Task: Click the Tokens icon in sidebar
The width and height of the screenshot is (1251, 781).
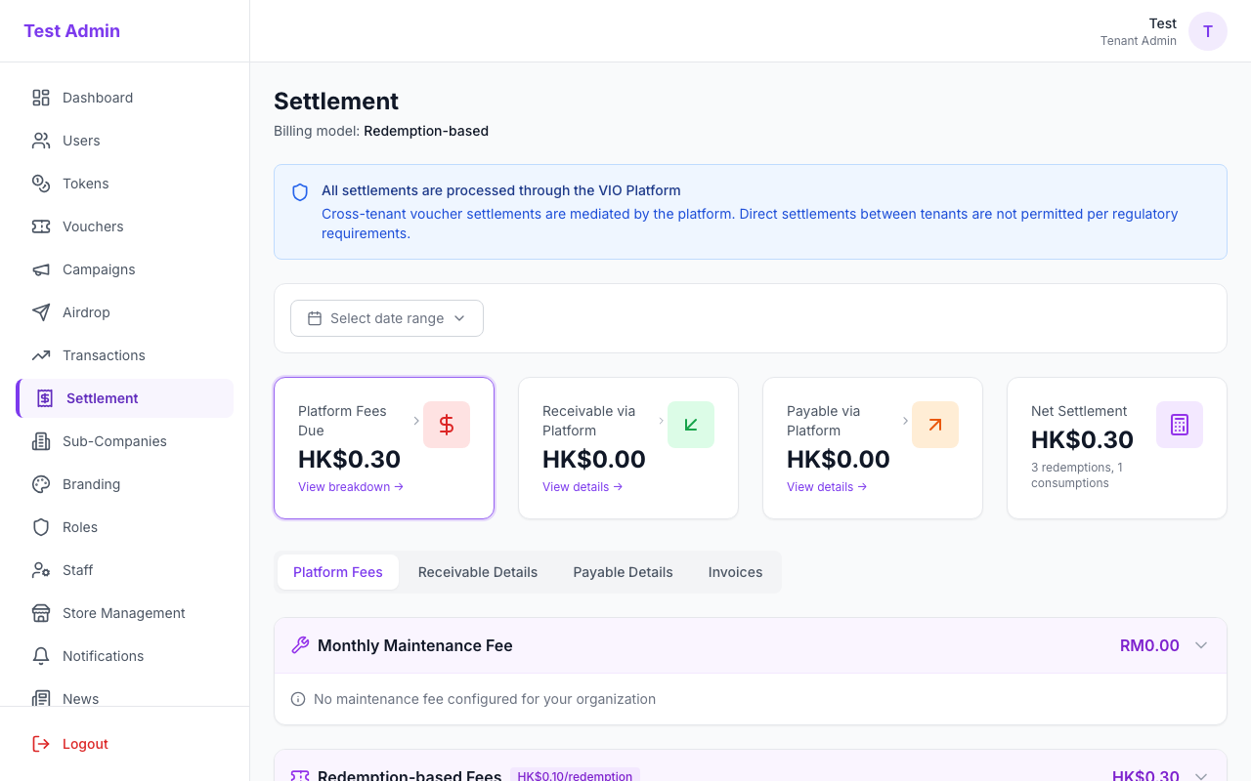Action: (x=40, y=184)
